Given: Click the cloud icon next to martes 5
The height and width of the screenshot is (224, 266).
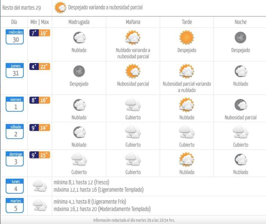Looking at the screenshot, I should tap(40, 205).
